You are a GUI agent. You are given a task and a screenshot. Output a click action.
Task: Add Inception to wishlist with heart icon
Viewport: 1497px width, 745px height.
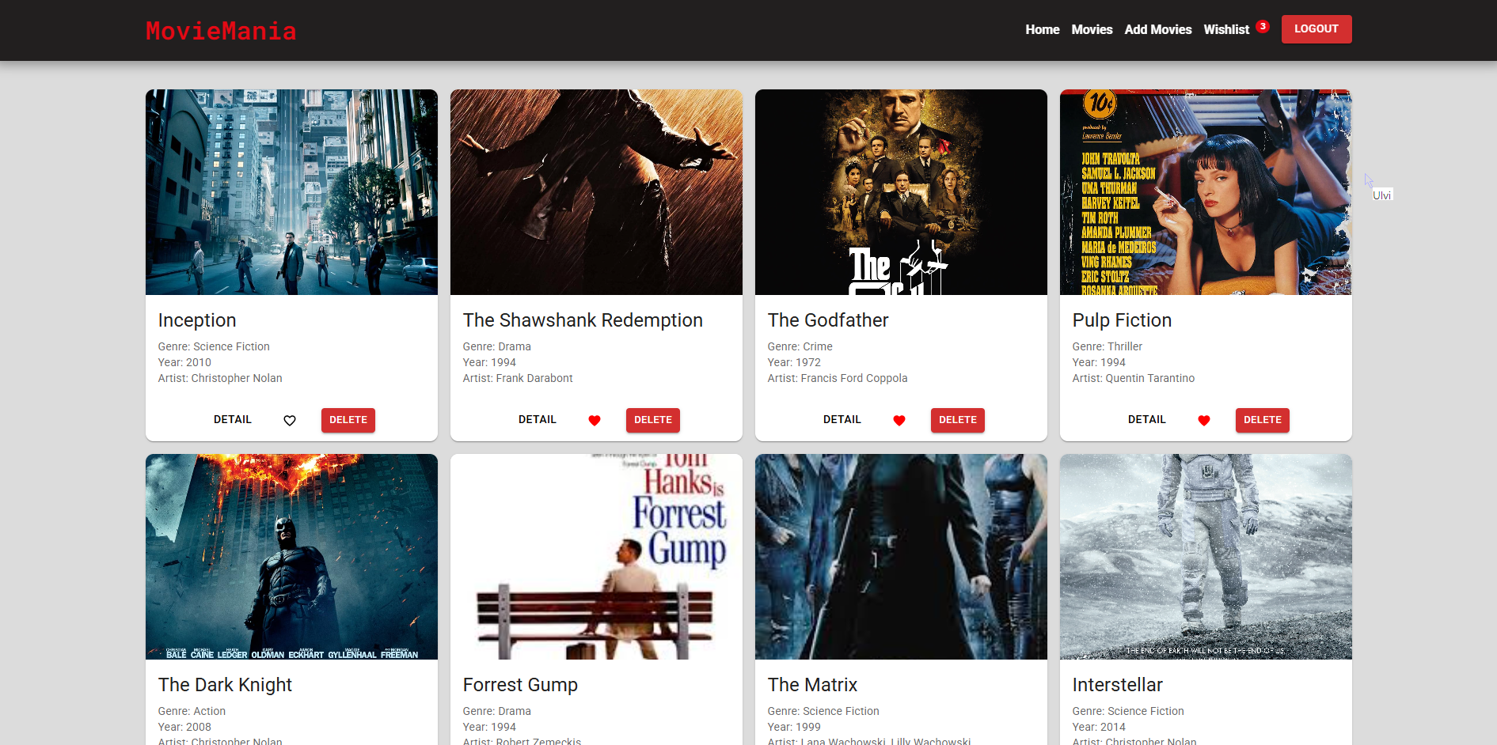290,421
